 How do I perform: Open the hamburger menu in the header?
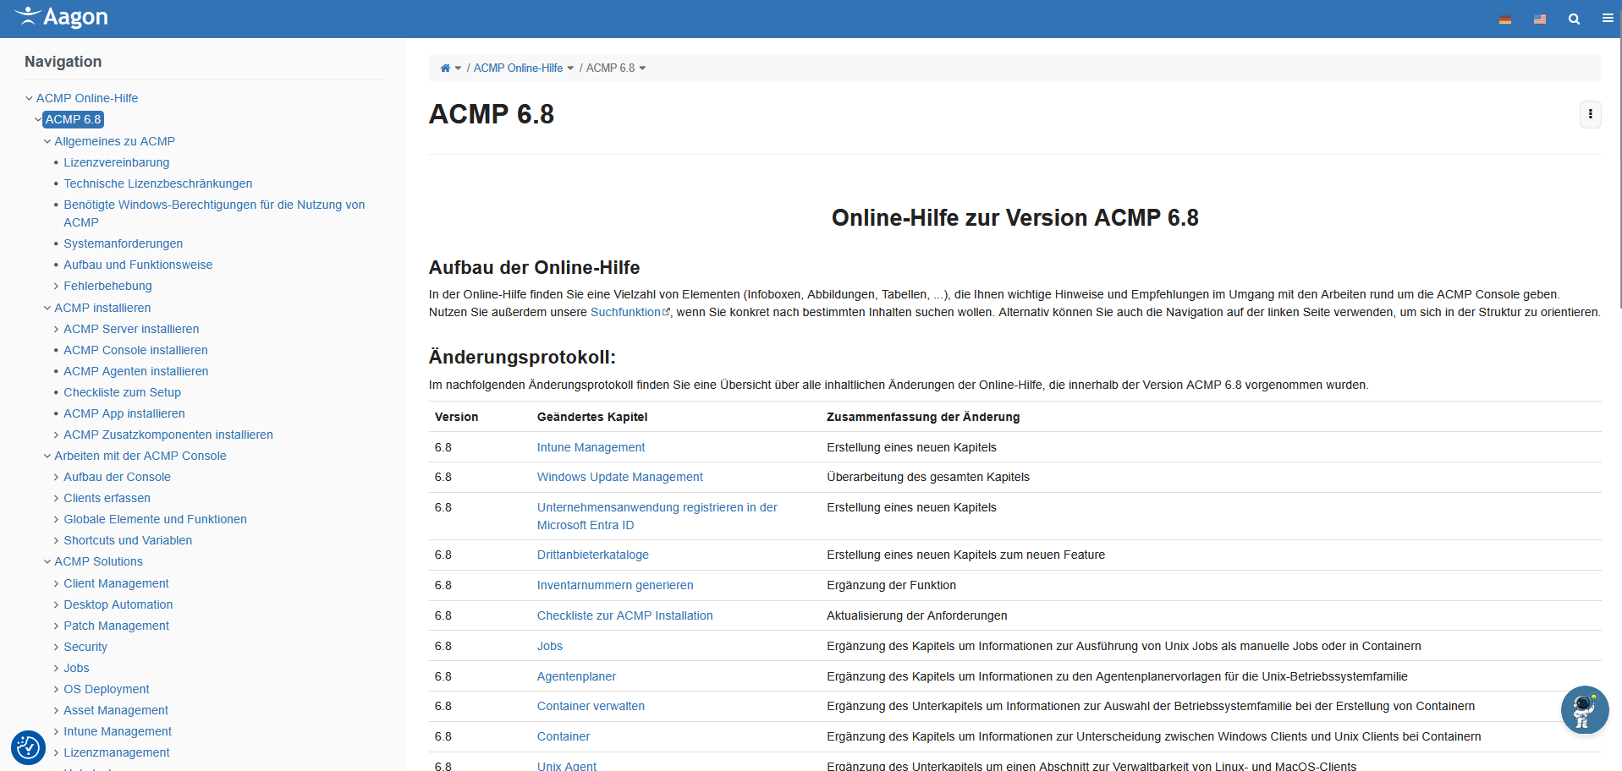(x=1607, y=19)
